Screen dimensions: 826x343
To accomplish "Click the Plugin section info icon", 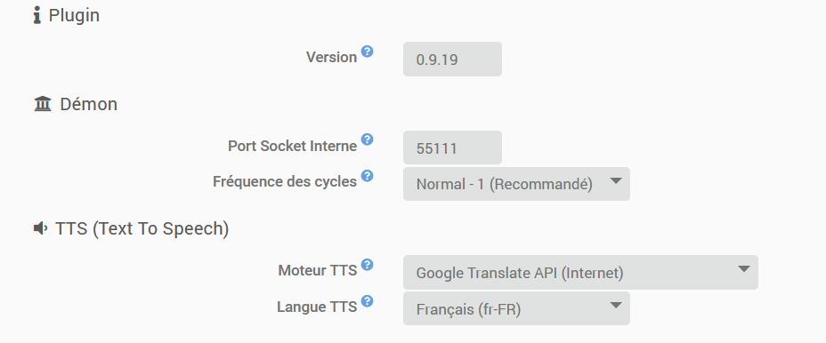I will point(36,15).
